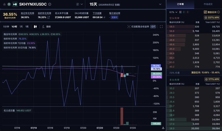This screenshot has height=131, width=222.
Task: Open external link next to 78.20% rate
Action: tap(48, 17)
